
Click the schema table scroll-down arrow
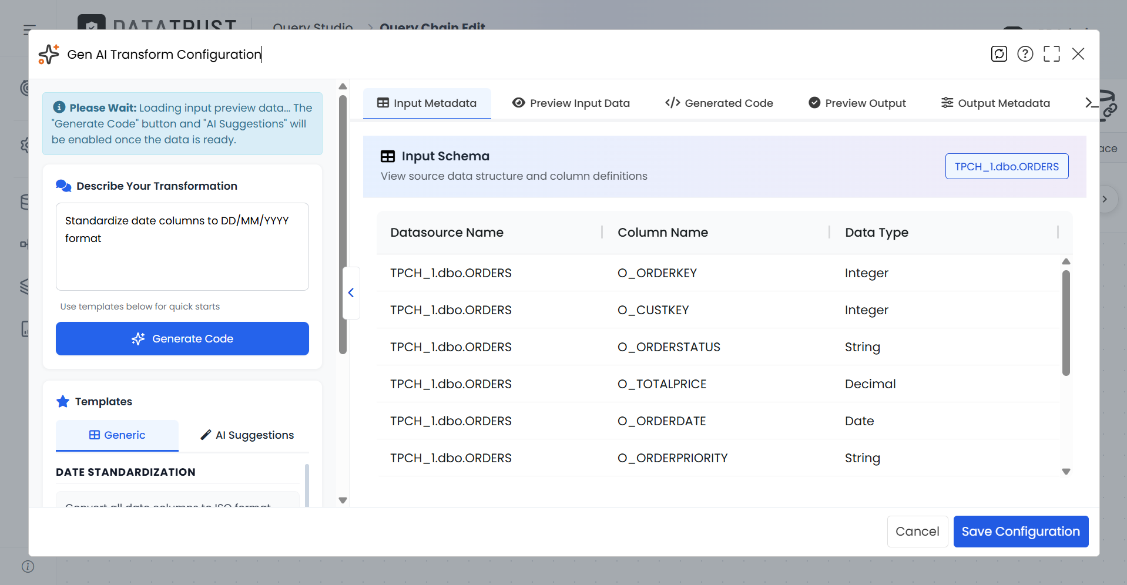tap(1066, 472)
